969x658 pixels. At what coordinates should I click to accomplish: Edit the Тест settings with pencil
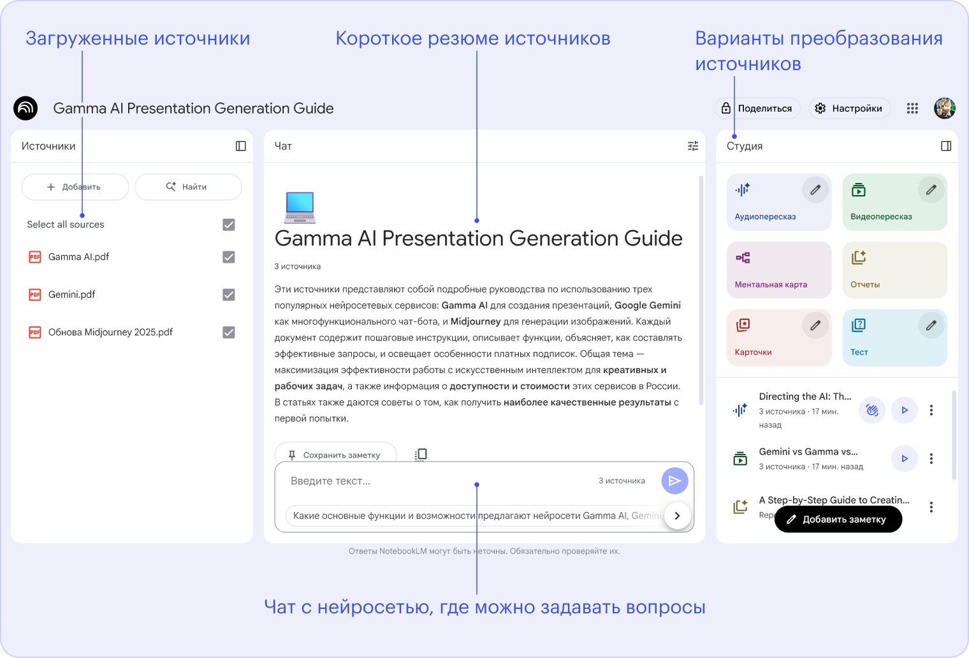point(931,326)
